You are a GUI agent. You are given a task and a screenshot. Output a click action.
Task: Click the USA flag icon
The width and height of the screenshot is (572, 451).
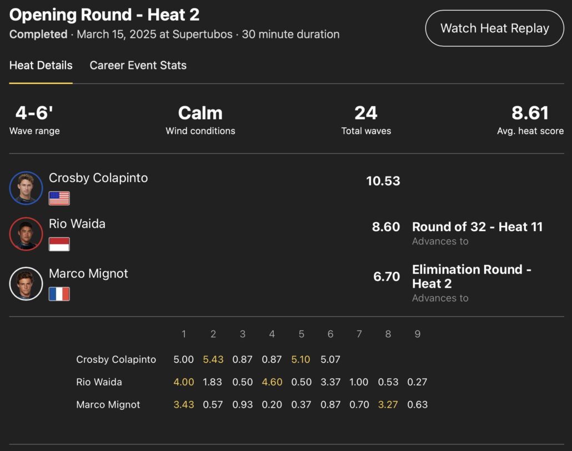pyautogui.click(x=59, y=198)
